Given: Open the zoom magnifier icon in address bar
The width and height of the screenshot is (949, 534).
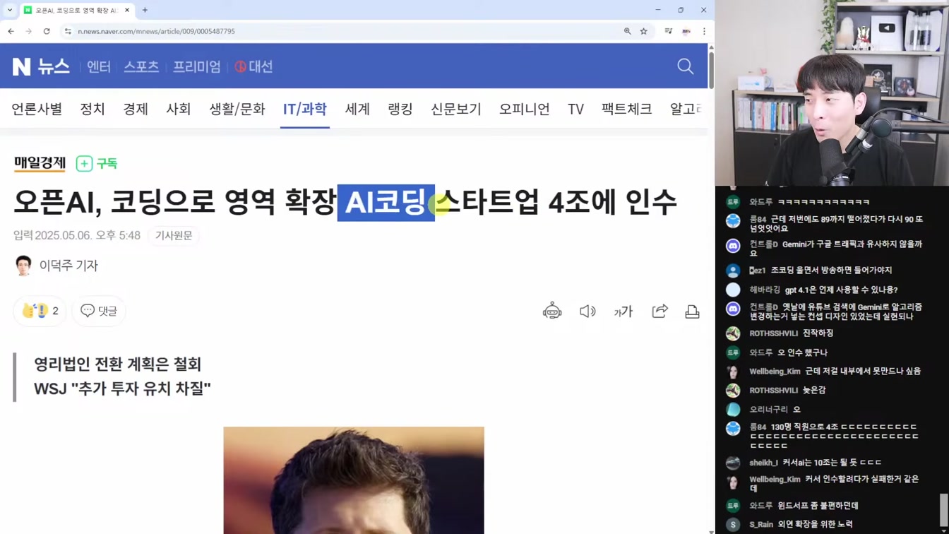Looking at the screenshot, I should click(x=627, y=31).
